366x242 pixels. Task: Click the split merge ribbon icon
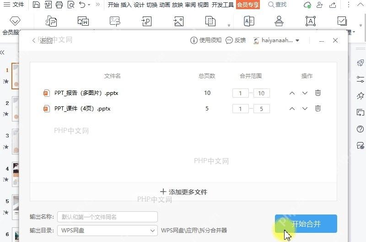[x=210, y=21]
